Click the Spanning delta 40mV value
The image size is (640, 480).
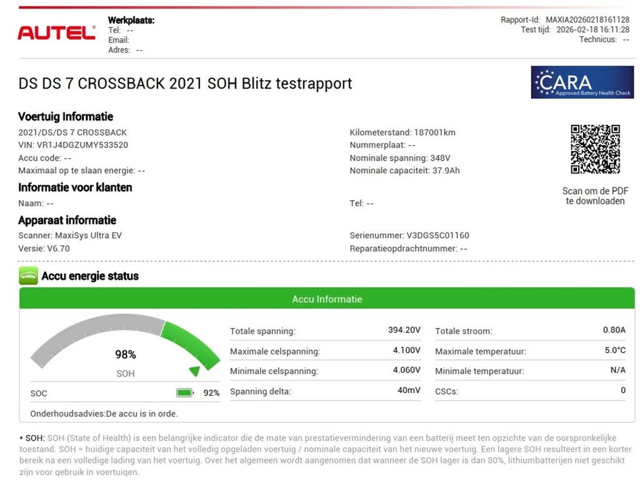pos(409,391)
